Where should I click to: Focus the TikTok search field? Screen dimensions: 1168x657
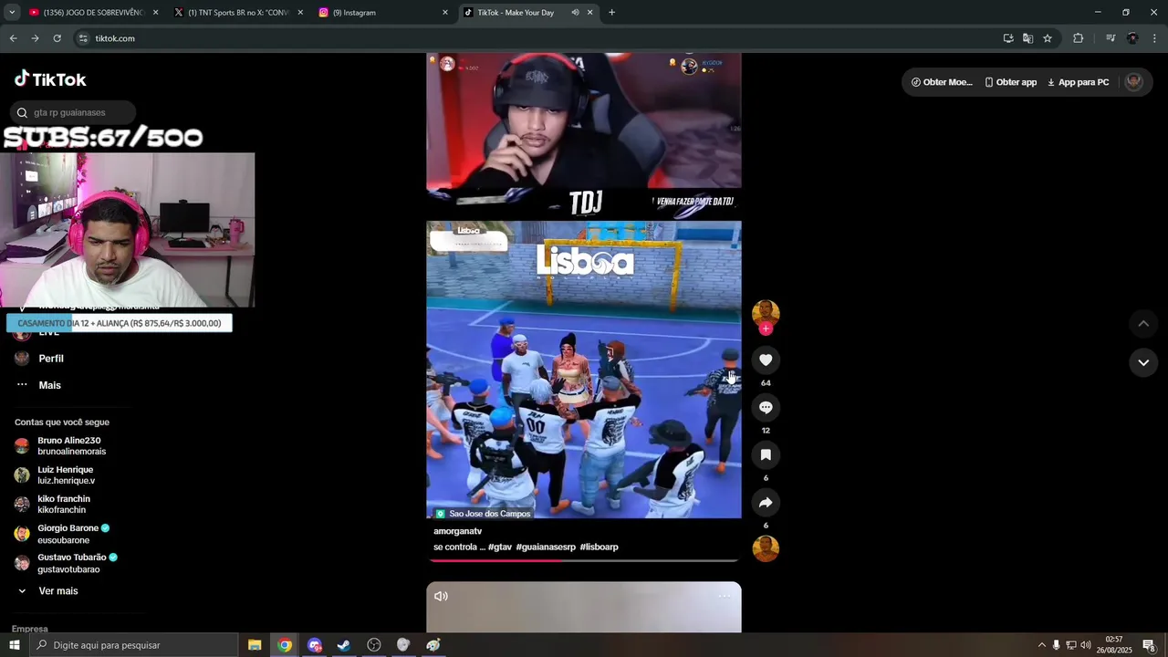(x=73, y=112)
